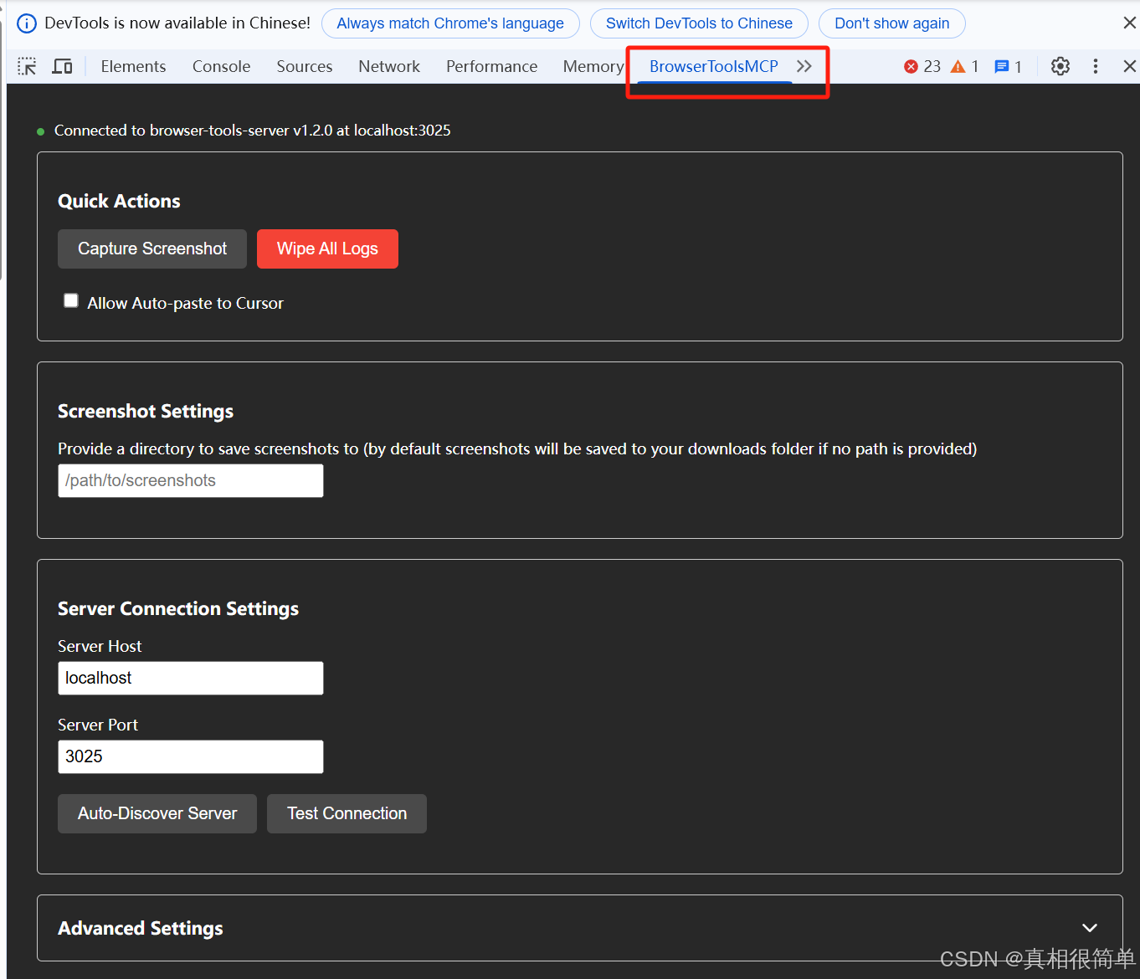Click the Capture Screenshot button

[152, 249]
